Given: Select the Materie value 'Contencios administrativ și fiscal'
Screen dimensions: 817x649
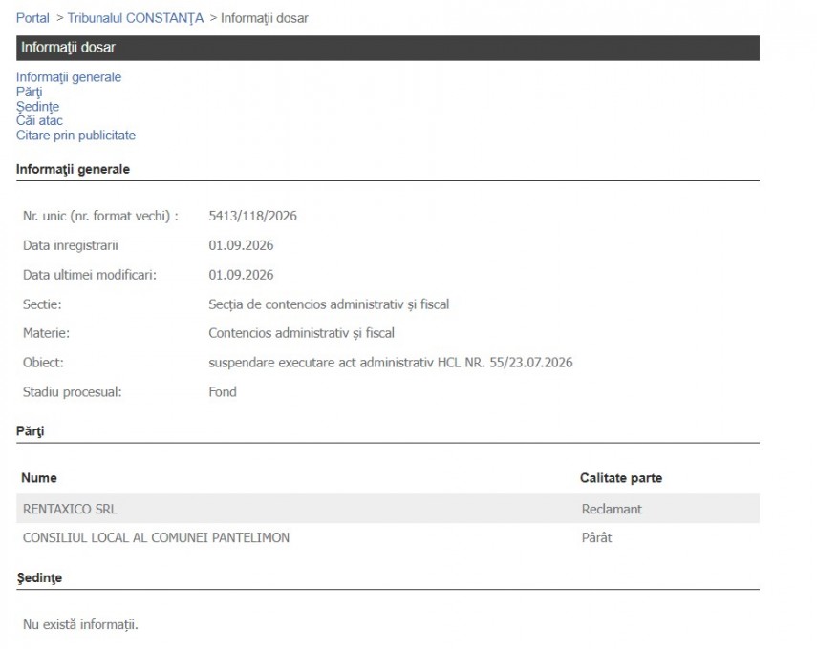Looking at the screenshot, I should (301, 332).
